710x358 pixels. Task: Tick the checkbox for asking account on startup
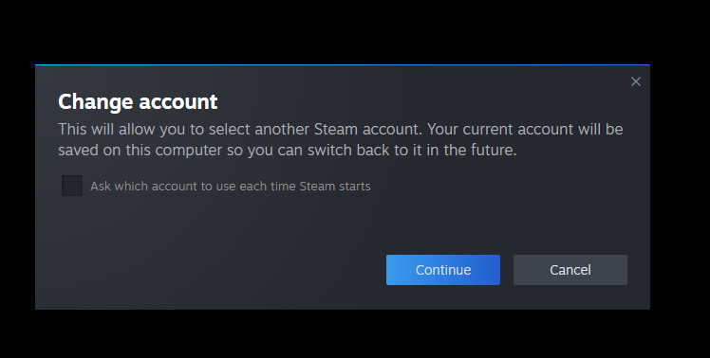pos(72,186)
